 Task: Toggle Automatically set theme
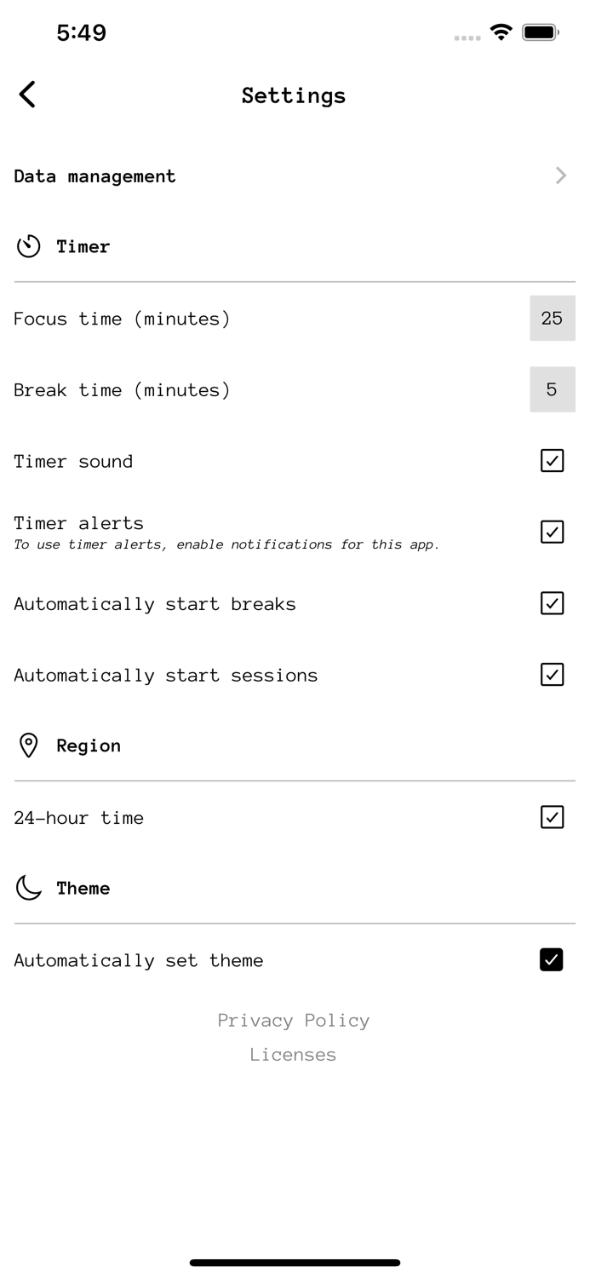(x=552, y=959)
